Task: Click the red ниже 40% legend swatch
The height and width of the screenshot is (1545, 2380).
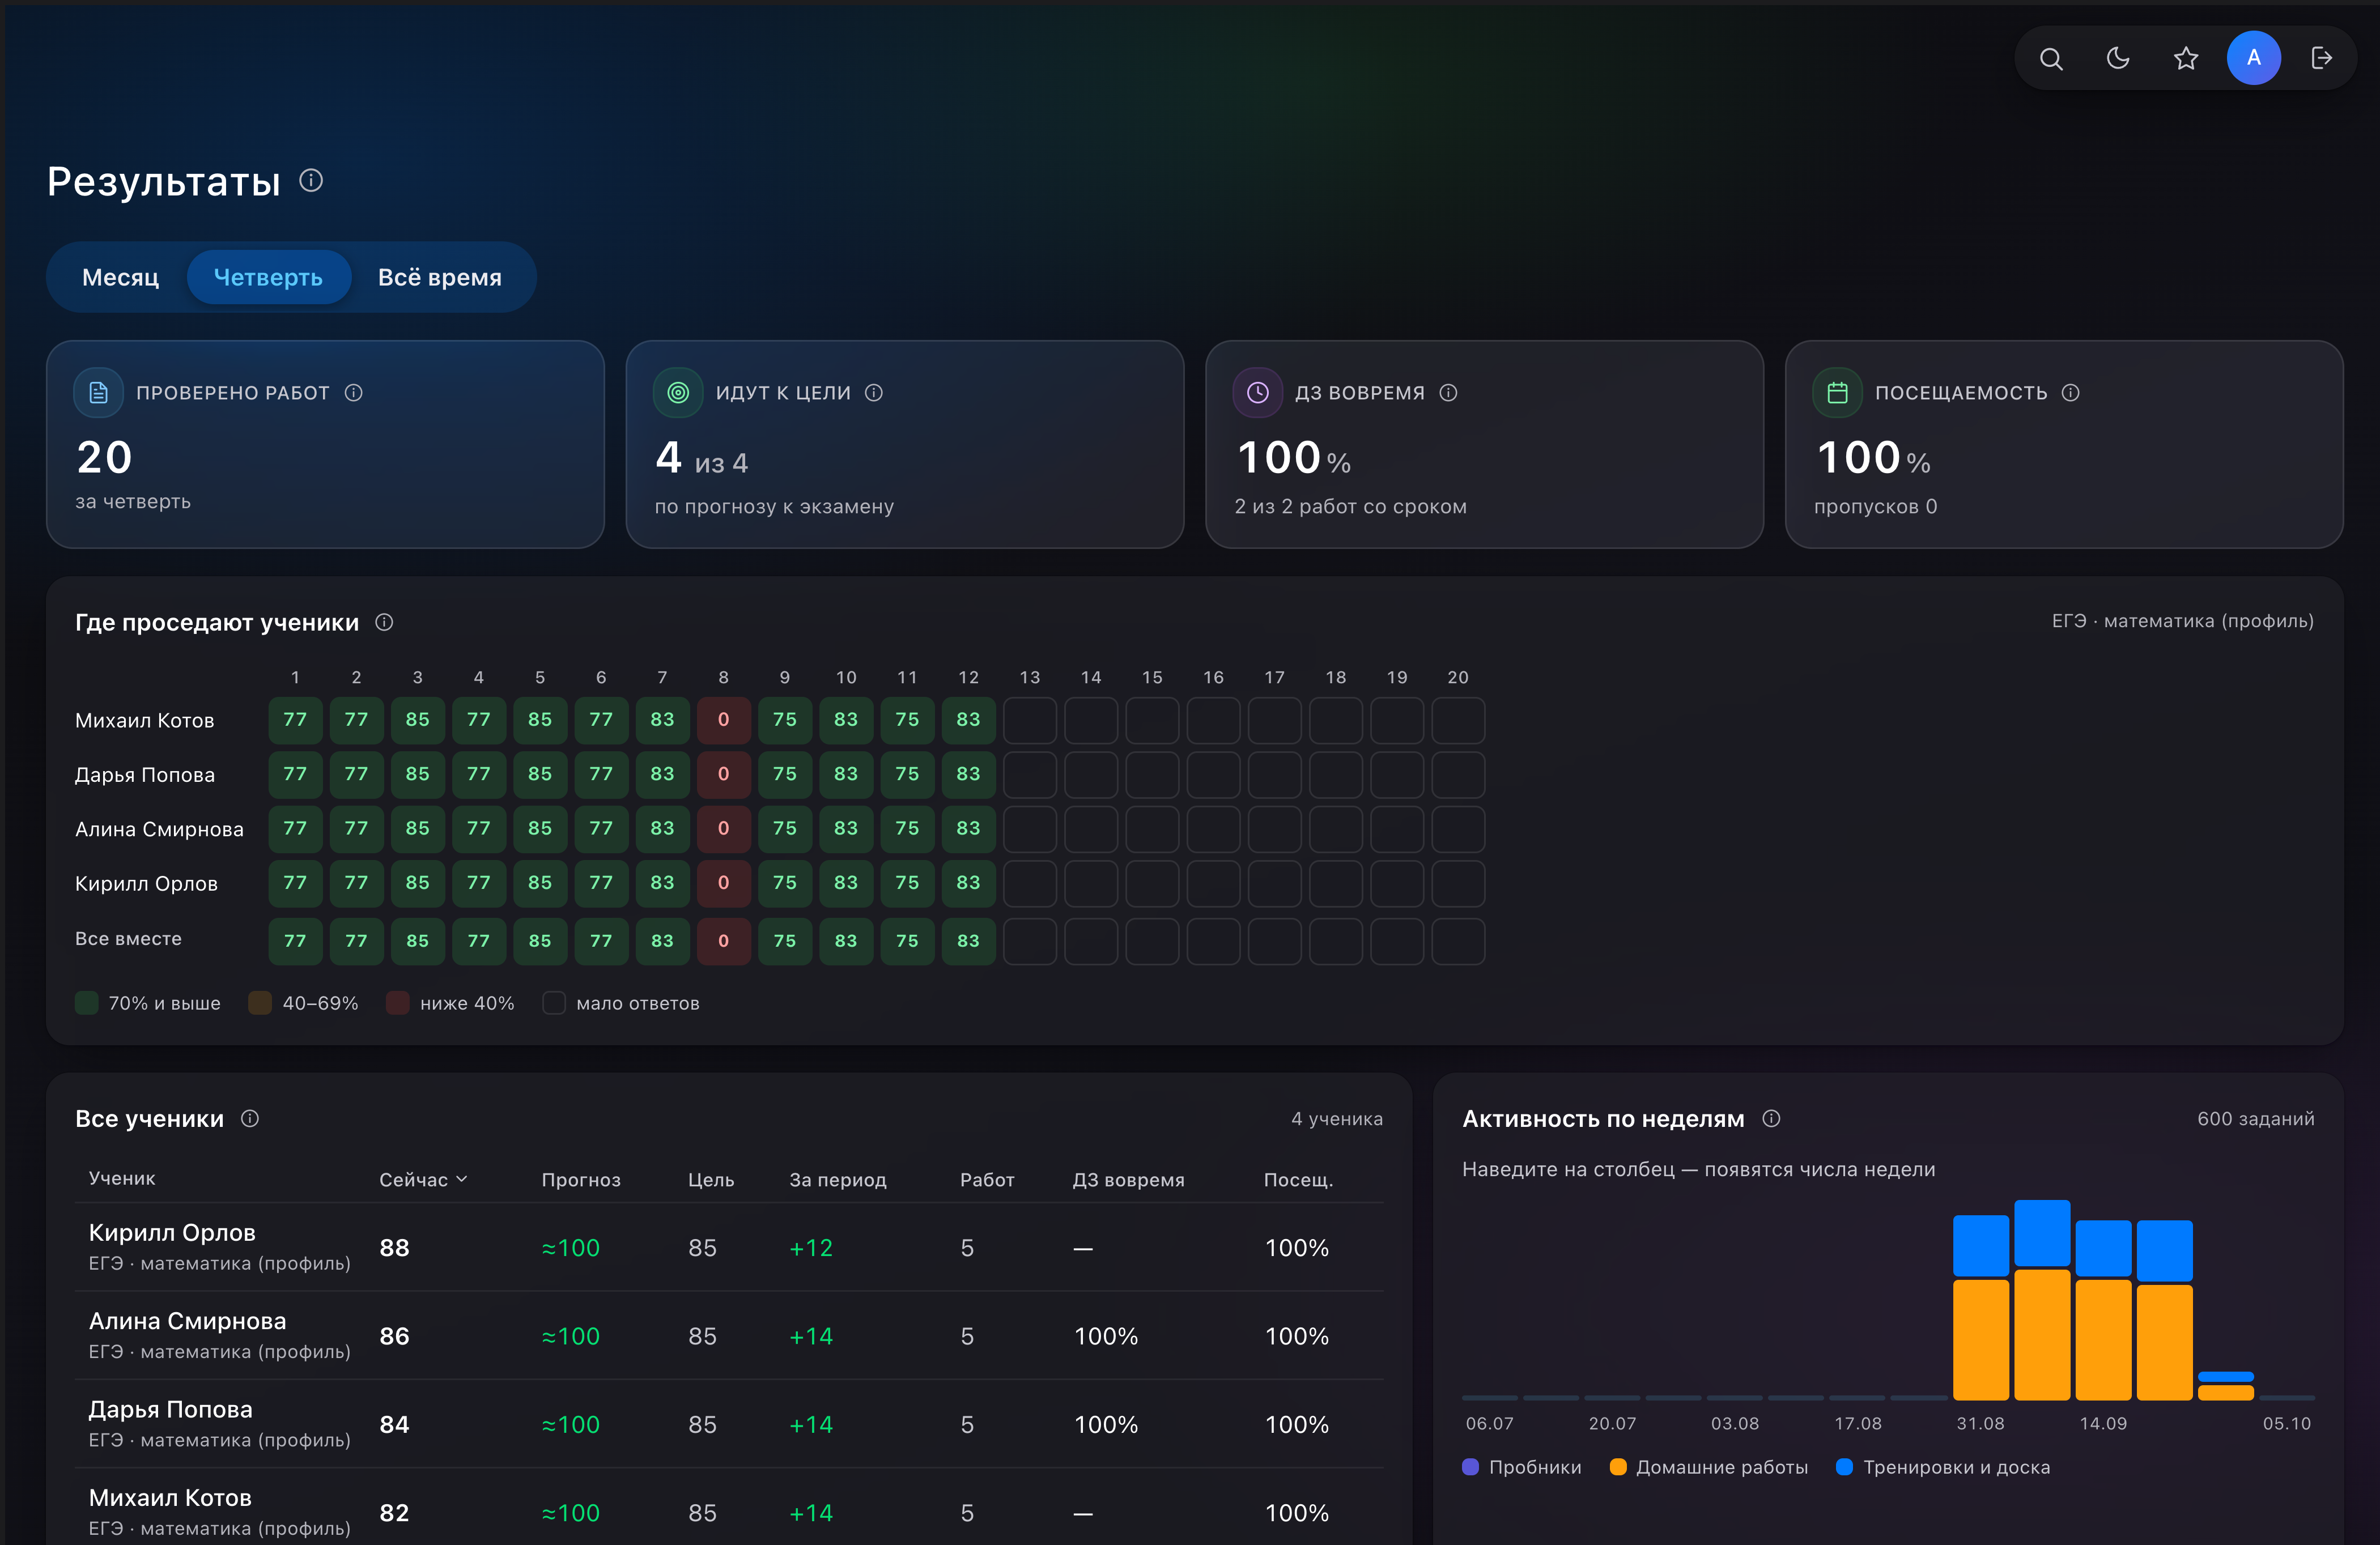Action: [x=398, y=1003]
